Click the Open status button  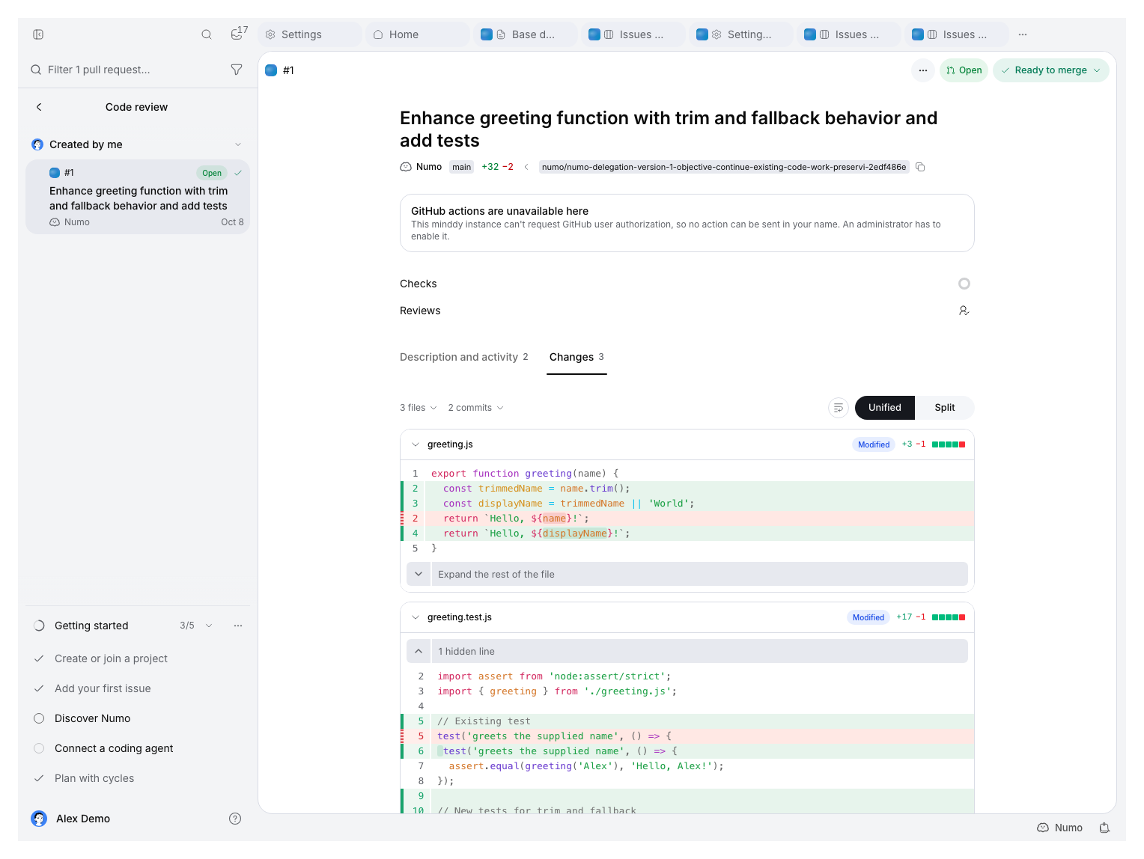click(x=964, y=70)
